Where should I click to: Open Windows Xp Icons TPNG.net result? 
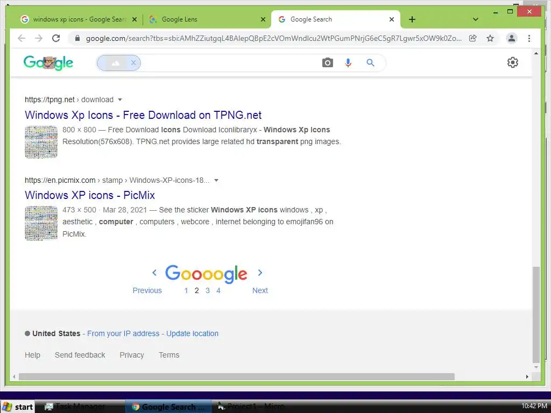click(x=143, y=115)
